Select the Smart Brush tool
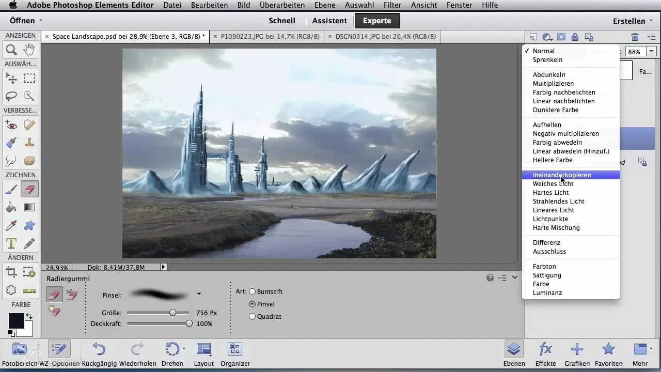661x372 pixels. coord(11,143)
